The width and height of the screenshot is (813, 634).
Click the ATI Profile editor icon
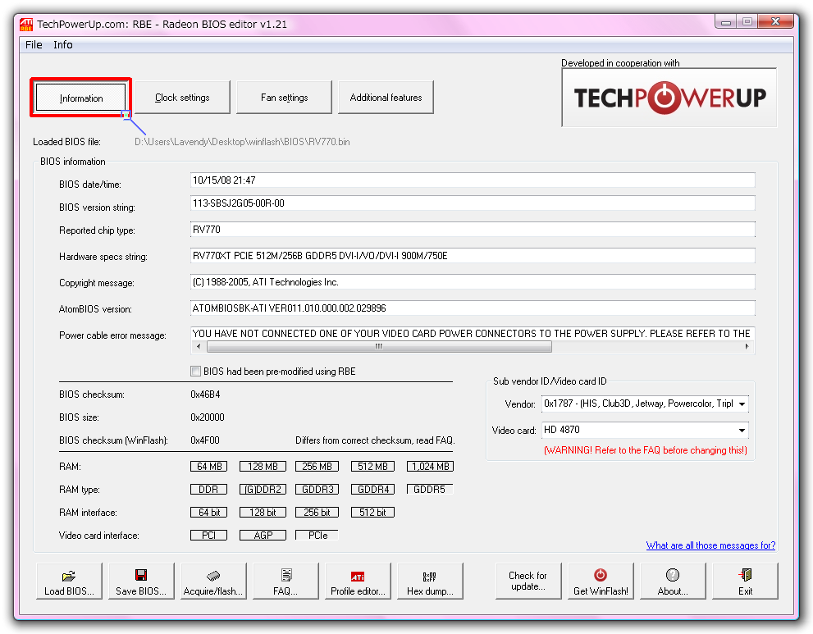point(358,576)
